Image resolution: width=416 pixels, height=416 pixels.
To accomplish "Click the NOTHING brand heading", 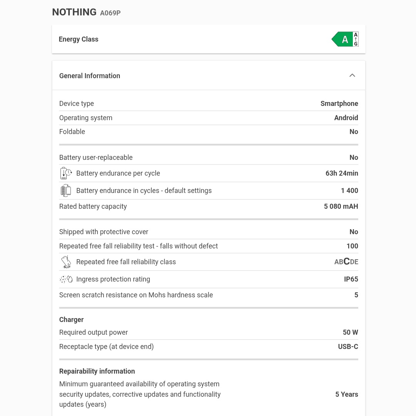I will [x=74, y=12].
